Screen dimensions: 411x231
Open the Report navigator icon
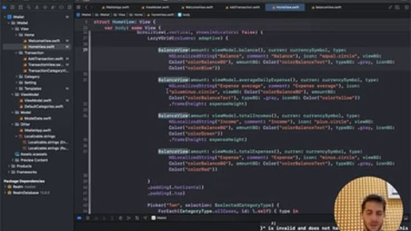coord(69,7)
